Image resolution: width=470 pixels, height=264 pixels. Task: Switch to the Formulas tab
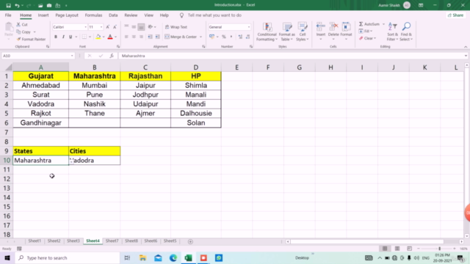click(93, 15)
